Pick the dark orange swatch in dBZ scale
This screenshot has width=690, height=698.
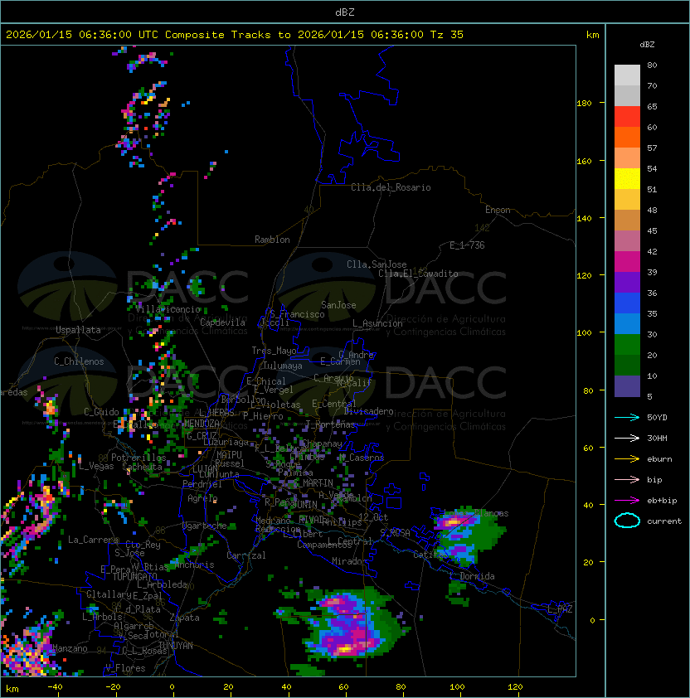pos(627,137)
